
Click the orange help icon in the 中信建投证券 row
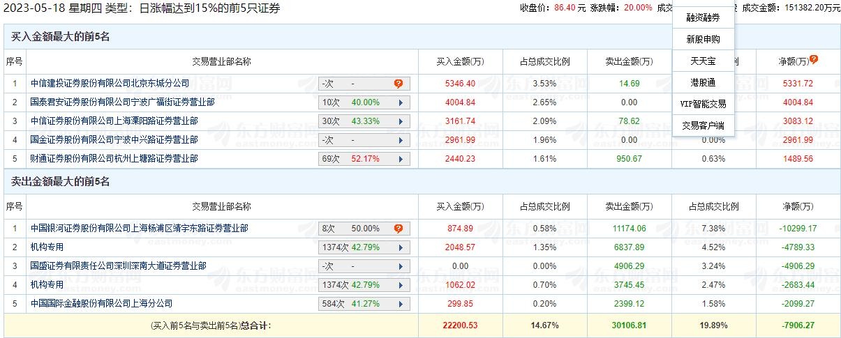point(399,84)
